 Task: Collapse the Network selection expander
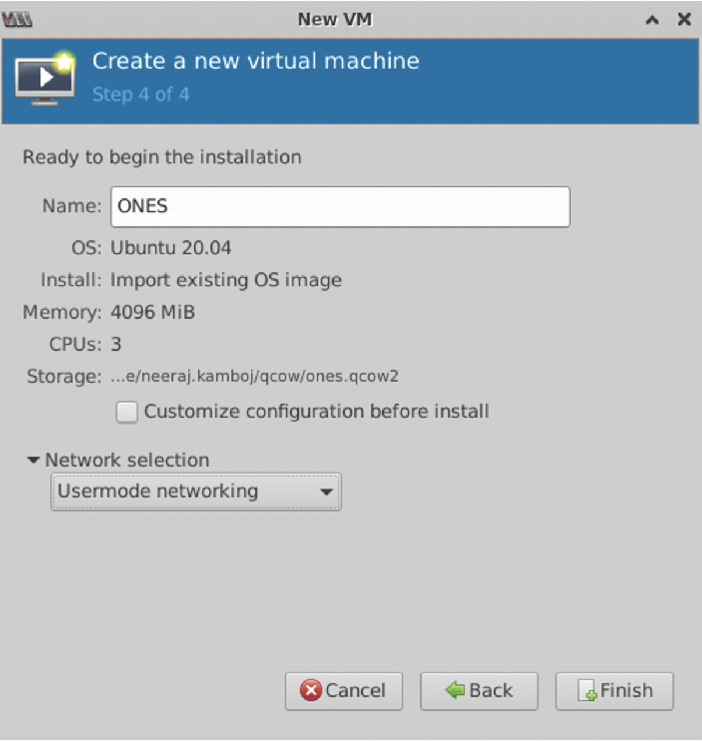(x=34, y=460)
